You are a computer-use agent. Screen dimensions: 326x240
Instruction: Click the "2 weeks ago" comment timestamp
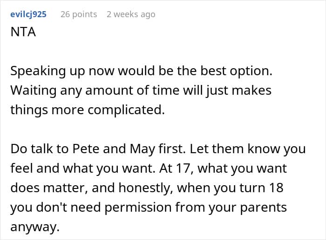[131, 14]
